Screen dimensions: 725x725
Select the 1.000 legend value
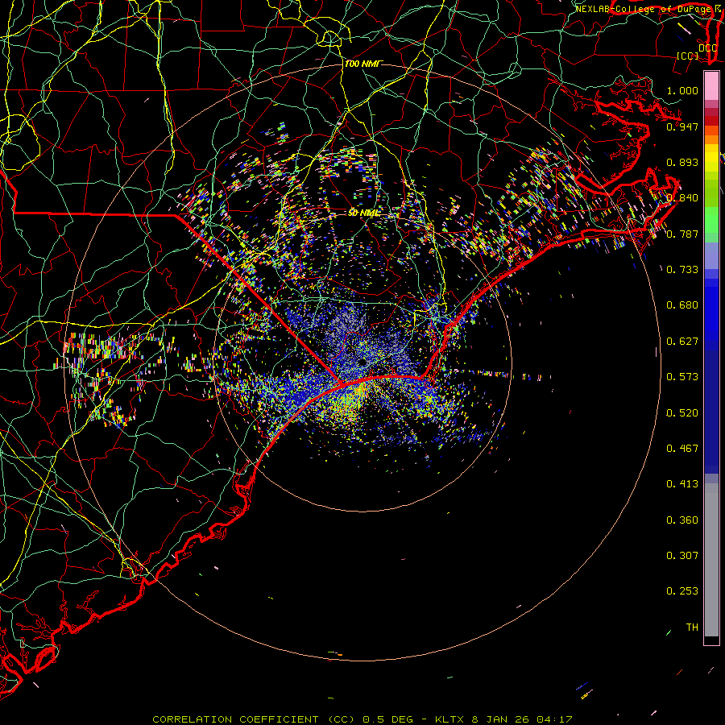pyautogui.click(x=682, y=90)
